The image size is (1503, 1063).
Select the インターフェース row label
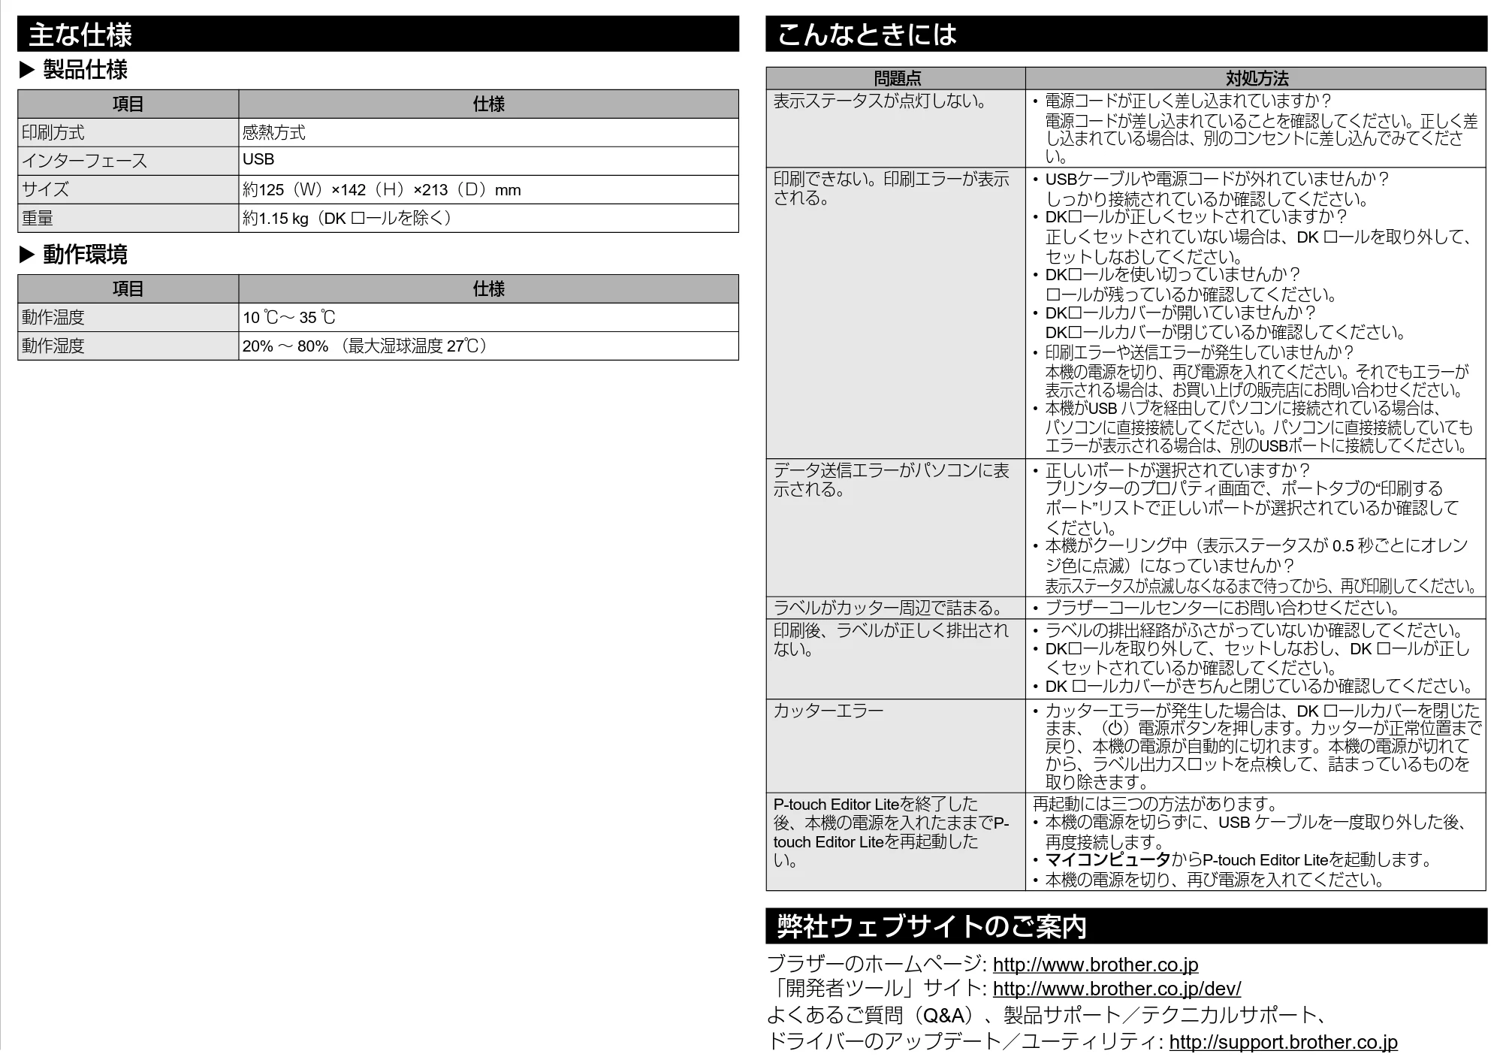point(128,161)
